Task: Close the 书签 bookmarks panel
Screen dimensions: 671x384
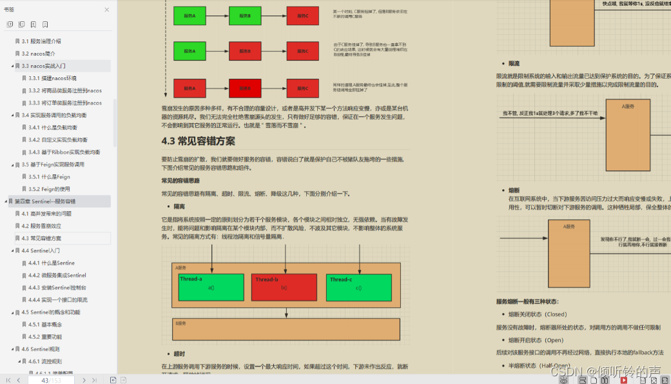Action: (106, 10)
